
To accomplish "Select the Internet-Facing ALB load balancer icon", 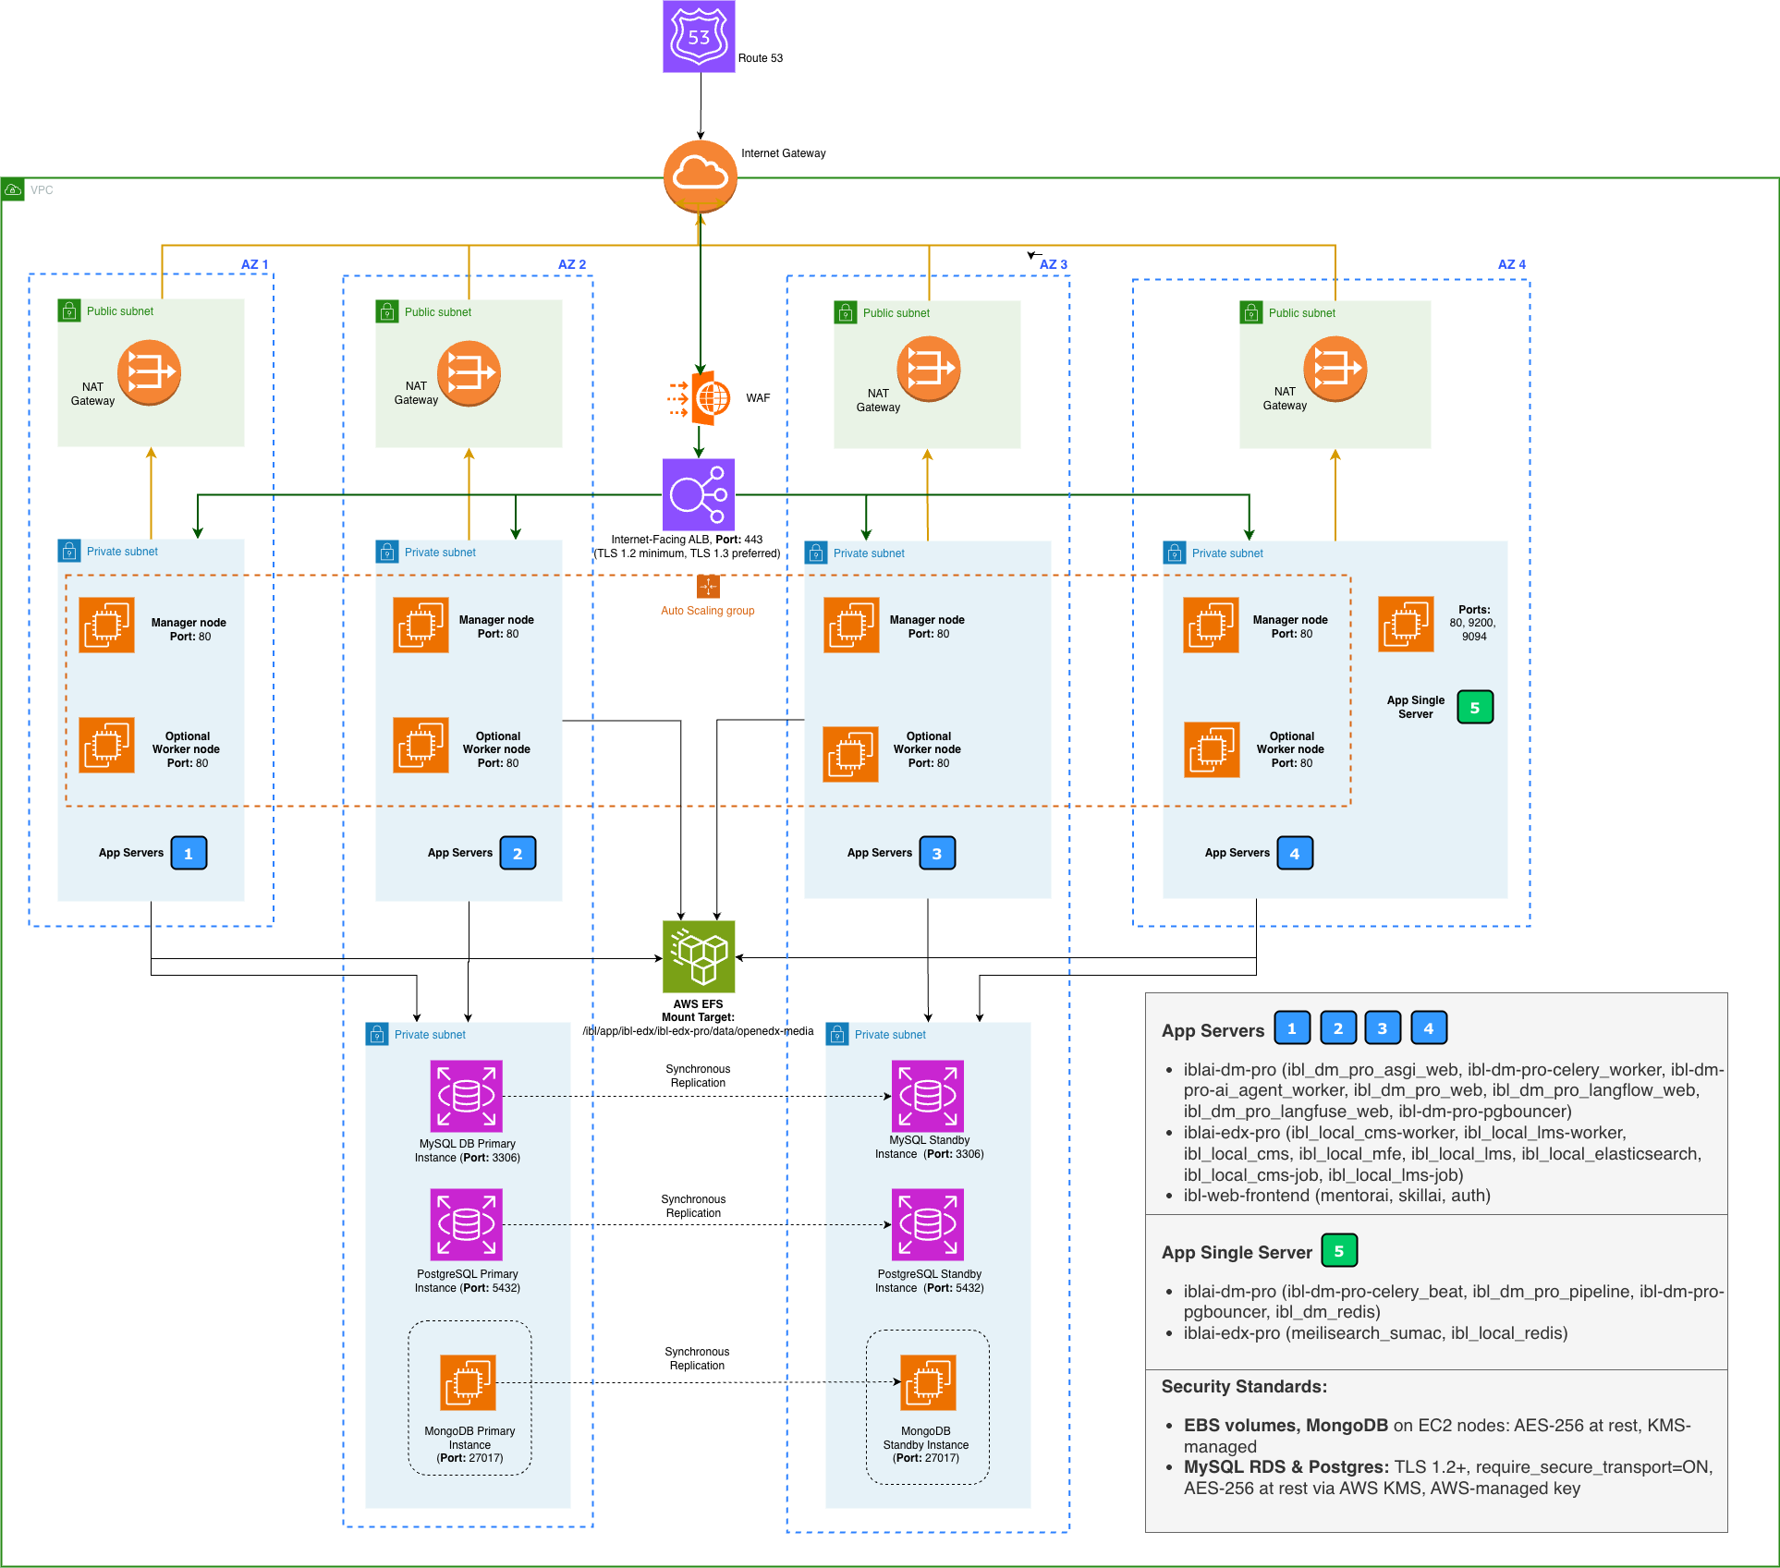I will pos(699,494).
